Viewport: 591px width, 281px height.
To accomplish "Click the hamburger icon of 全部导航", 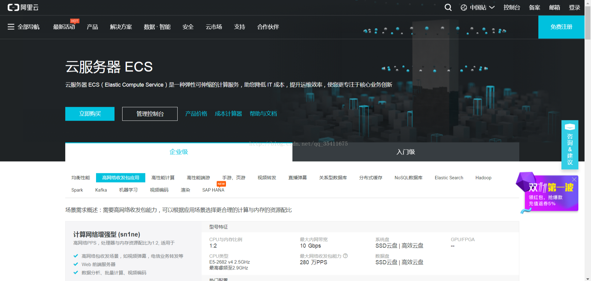I will [11, 27].
